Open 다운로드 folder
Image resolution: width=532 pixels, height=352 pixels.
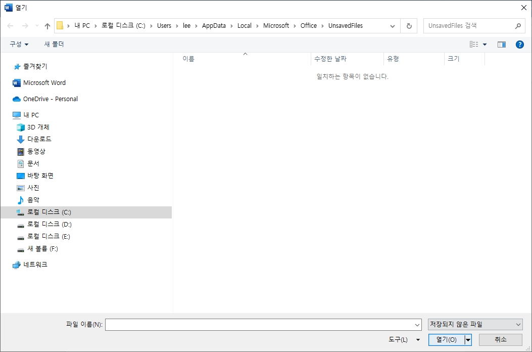(34, 139)
